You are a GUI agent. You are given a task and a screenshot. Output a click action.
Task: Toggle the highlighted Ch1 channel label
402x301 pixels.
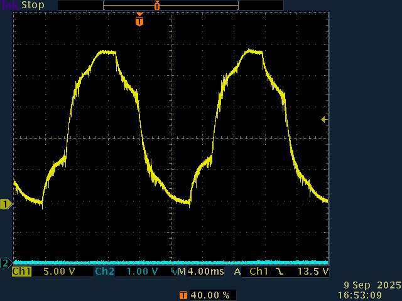point(21,272)
